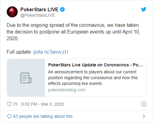Click the 75 likes count
Image resolution: width=154 pixels, height=123 pixels.
tap(15, 104)
